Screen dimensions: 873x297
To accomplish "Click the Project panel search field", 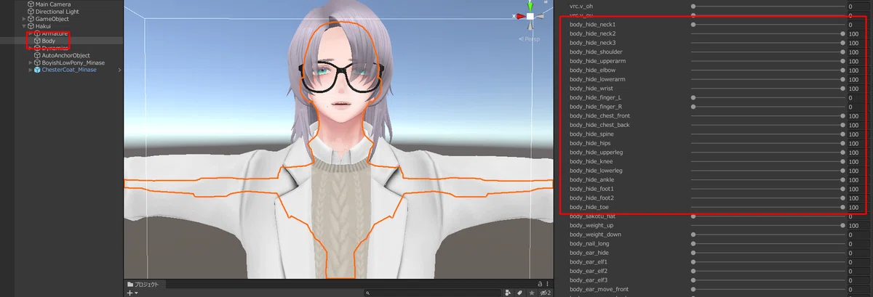I will click(431, 293).
